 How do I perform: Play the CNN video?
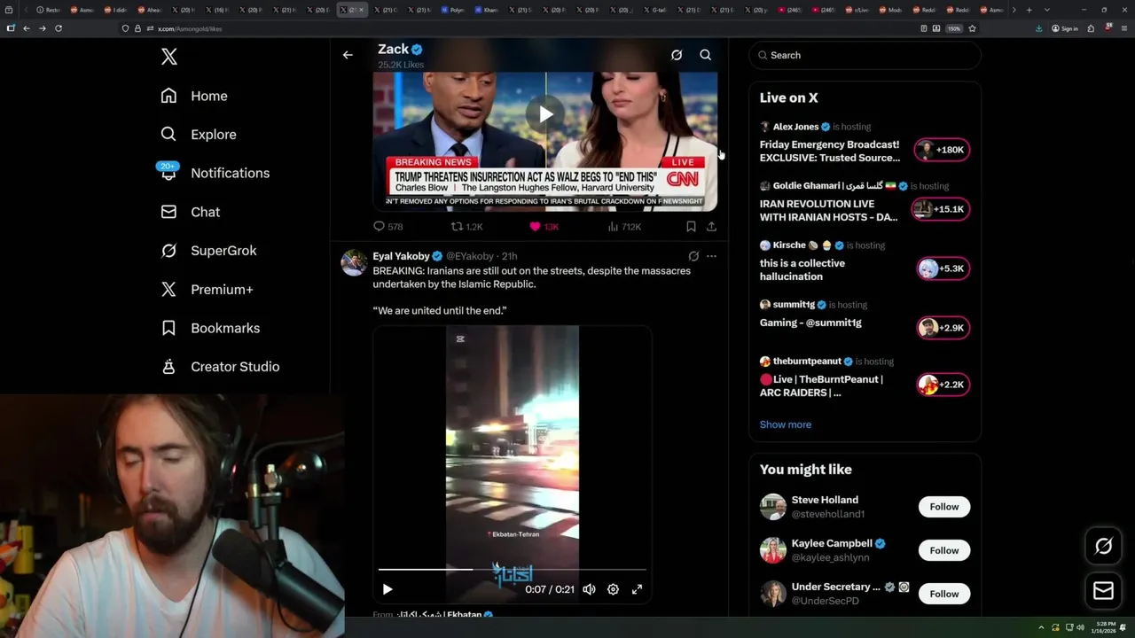coord(545,113)
